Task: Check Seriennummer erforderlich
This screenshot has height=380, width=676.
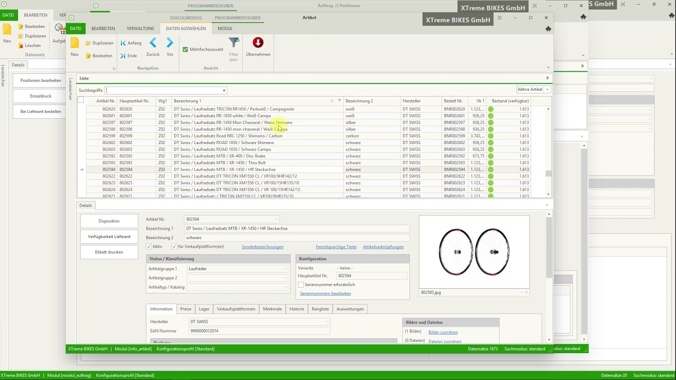Action: (301, 284)
